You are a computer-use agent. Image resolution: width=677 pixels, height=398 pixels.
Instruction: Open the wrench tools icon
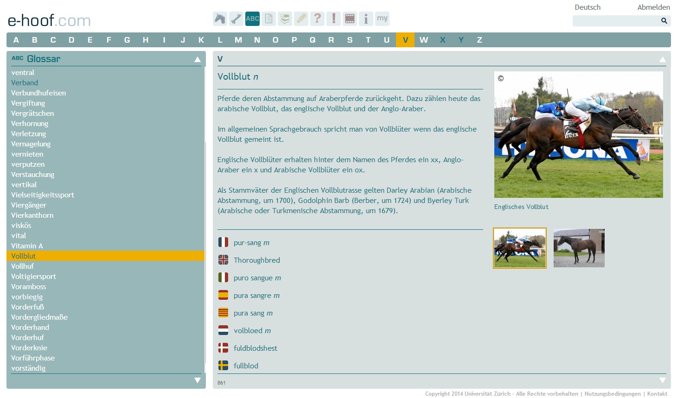[236, 19]
